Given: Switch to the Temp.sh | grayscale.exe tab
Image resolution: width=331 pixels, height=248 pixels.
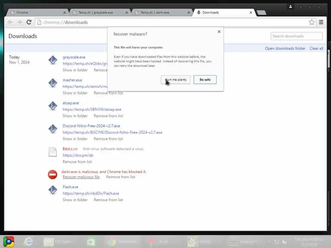Looking at the screenshot, I should (x=99, y=13).
